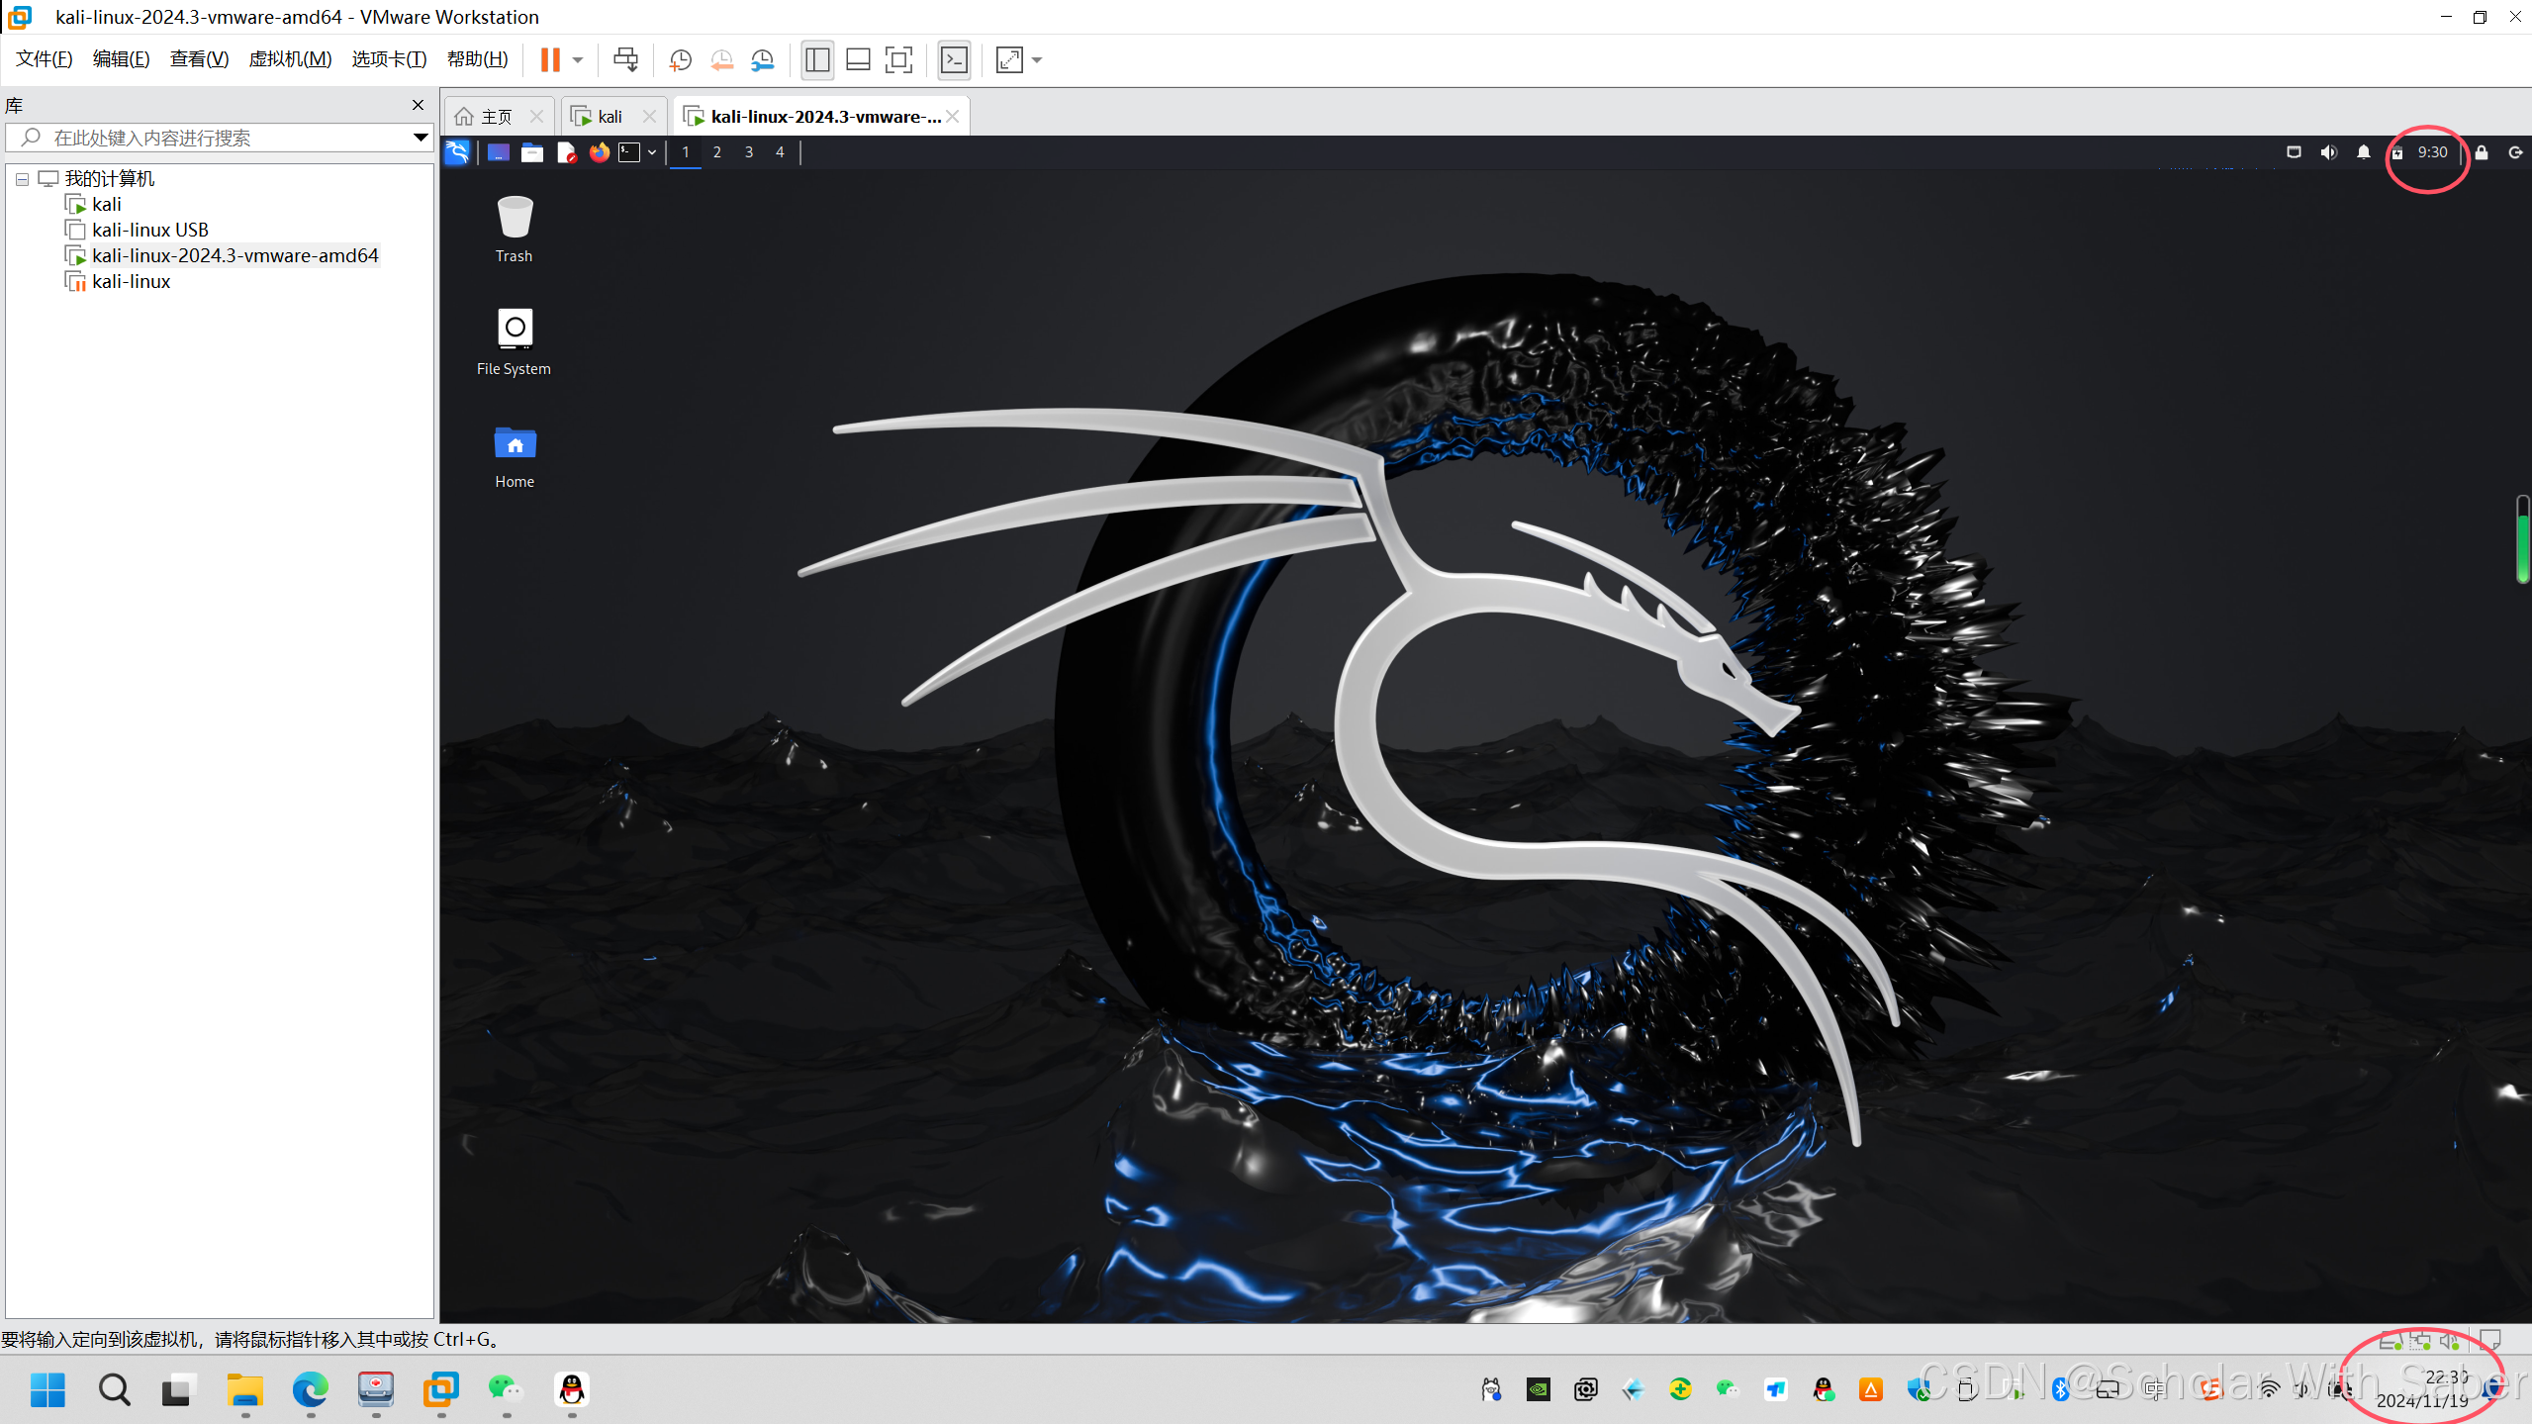Open the 虚拟机(M) menu
This screenshot has width=2532, height=1424.
(x=290, y=59)
